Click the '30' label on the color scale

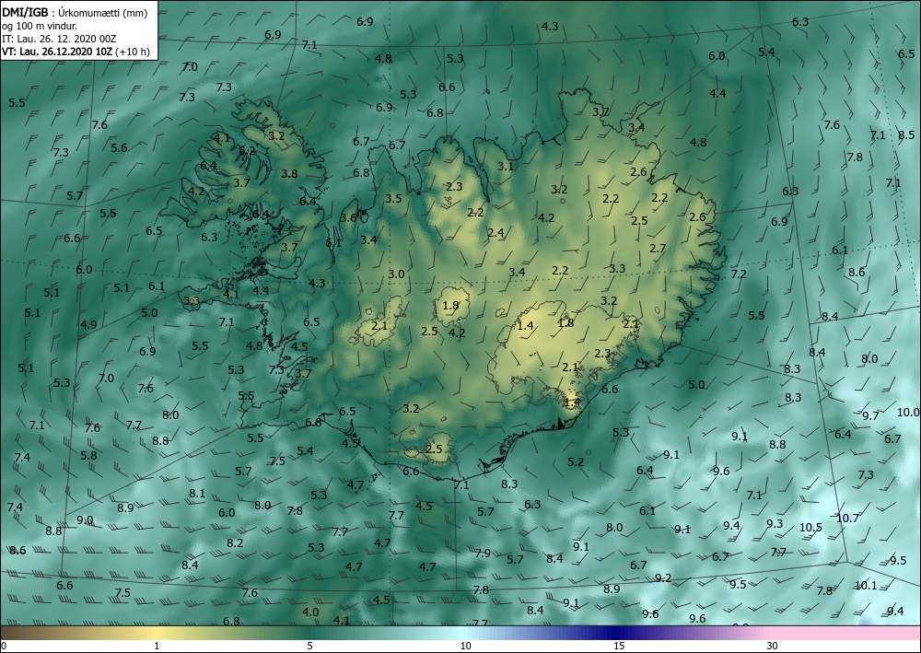773,647
